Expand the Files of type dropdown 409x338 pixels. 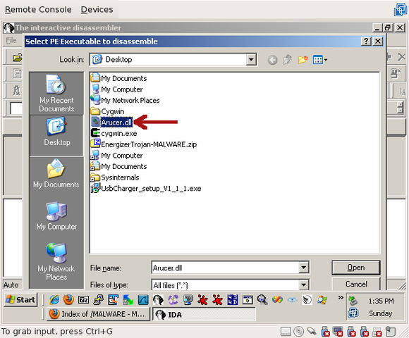[x=304, y=285]
